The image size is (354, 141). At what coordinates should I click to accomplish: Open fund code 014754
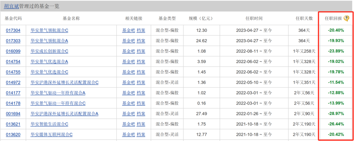(13, 62)
